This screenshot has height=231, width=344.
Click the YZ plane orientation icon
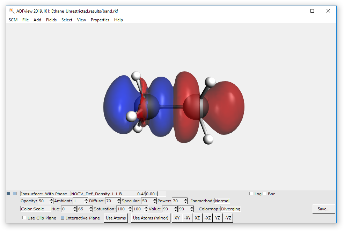click(x=218, y=218)
